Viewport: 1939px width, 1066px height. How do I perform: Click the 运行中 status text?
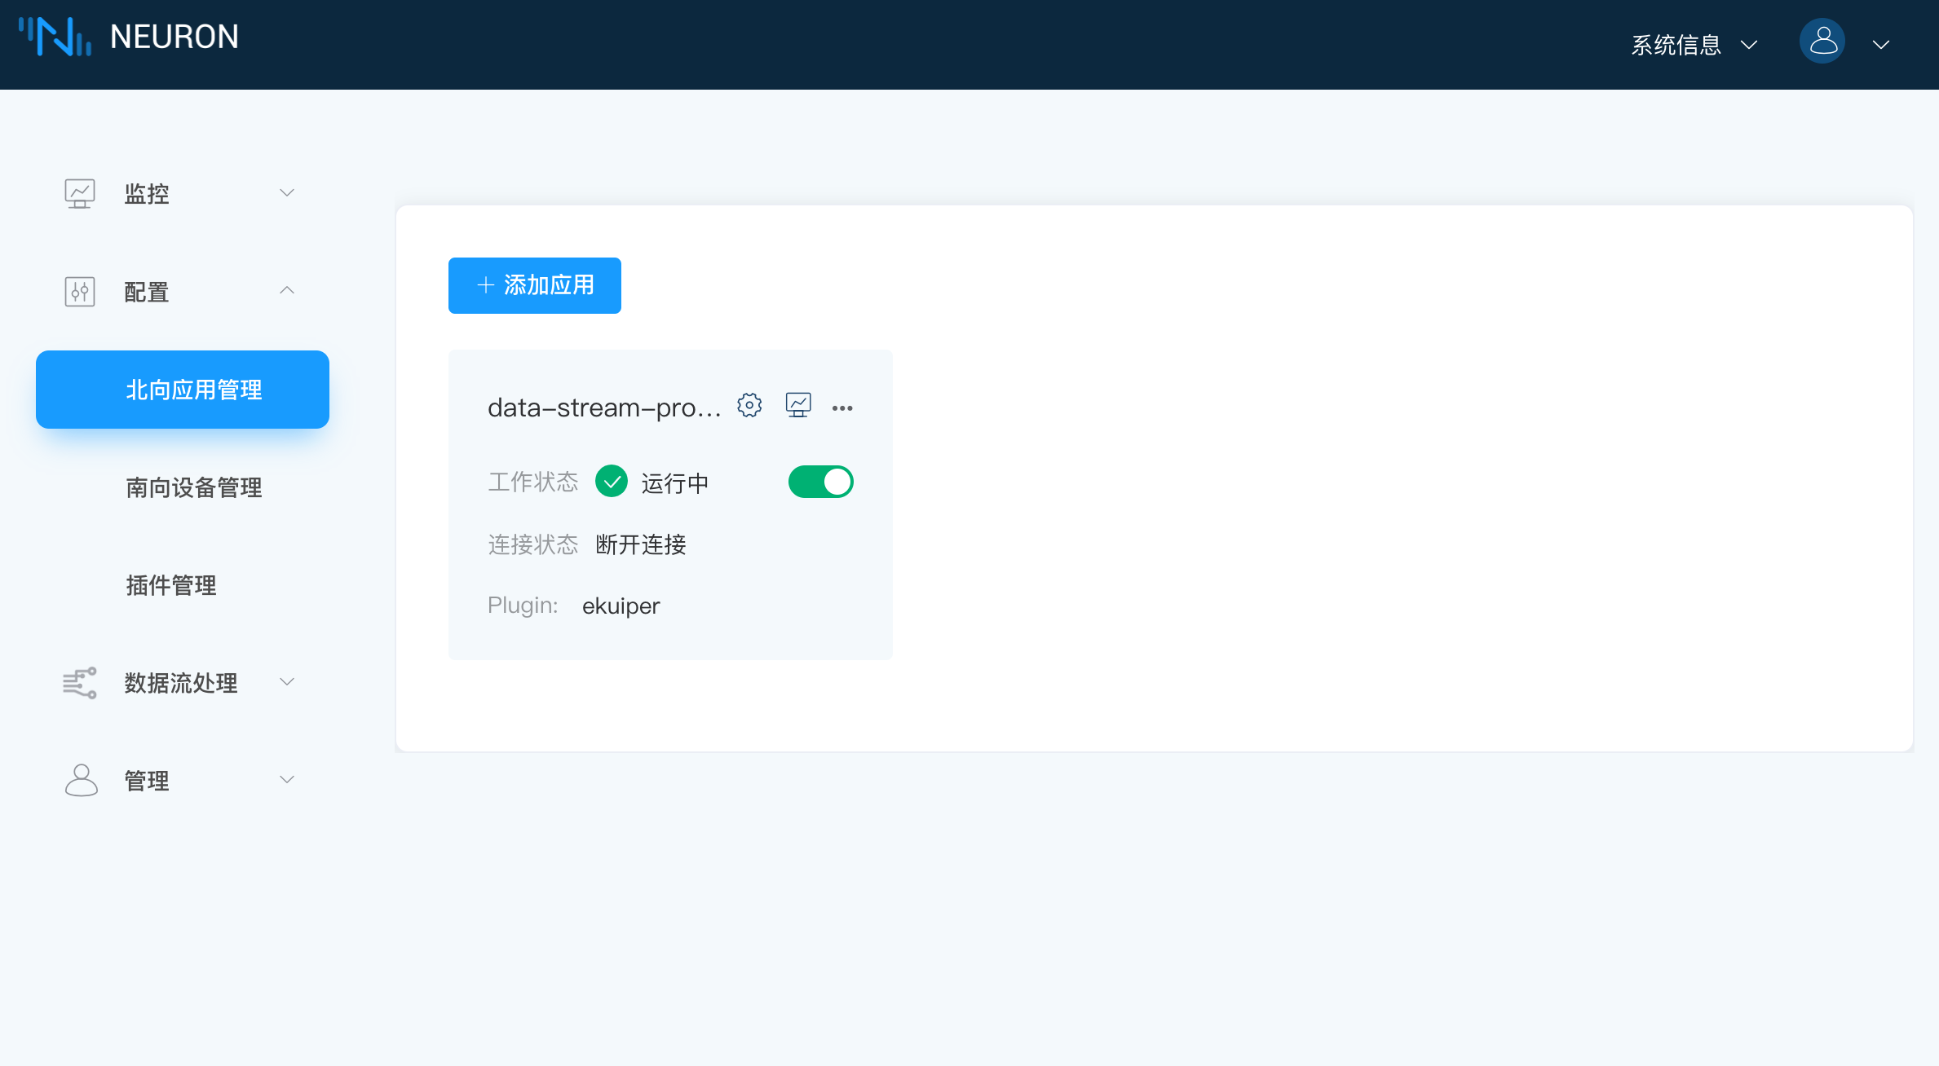pyautogui.click(x=675, y=483)
